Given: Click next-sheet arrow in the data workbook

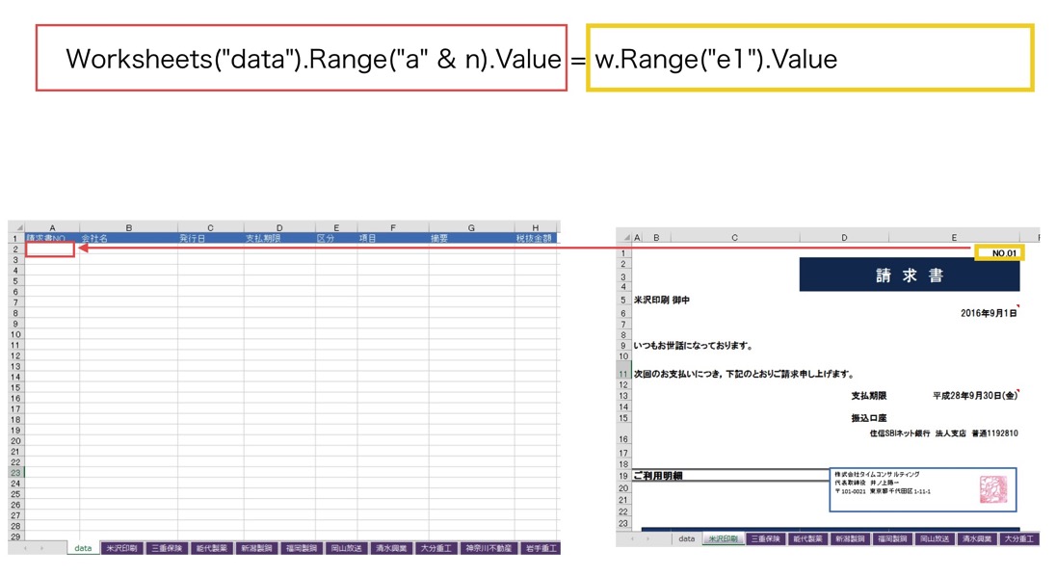Looking at the screenshot, I should coord(40,548).
